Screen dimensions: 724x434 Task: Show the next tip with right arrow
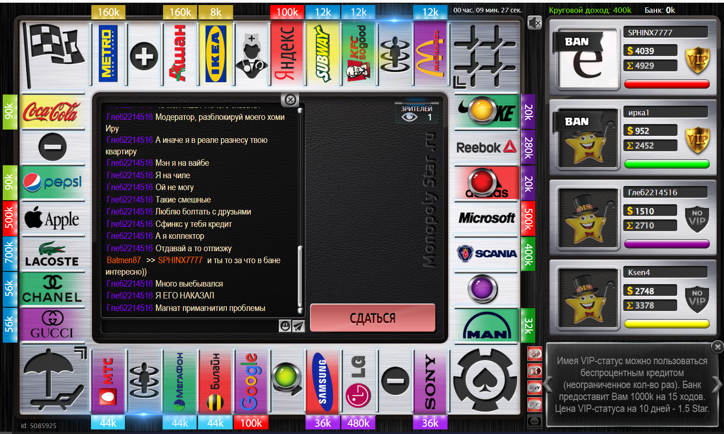(717, 384)
